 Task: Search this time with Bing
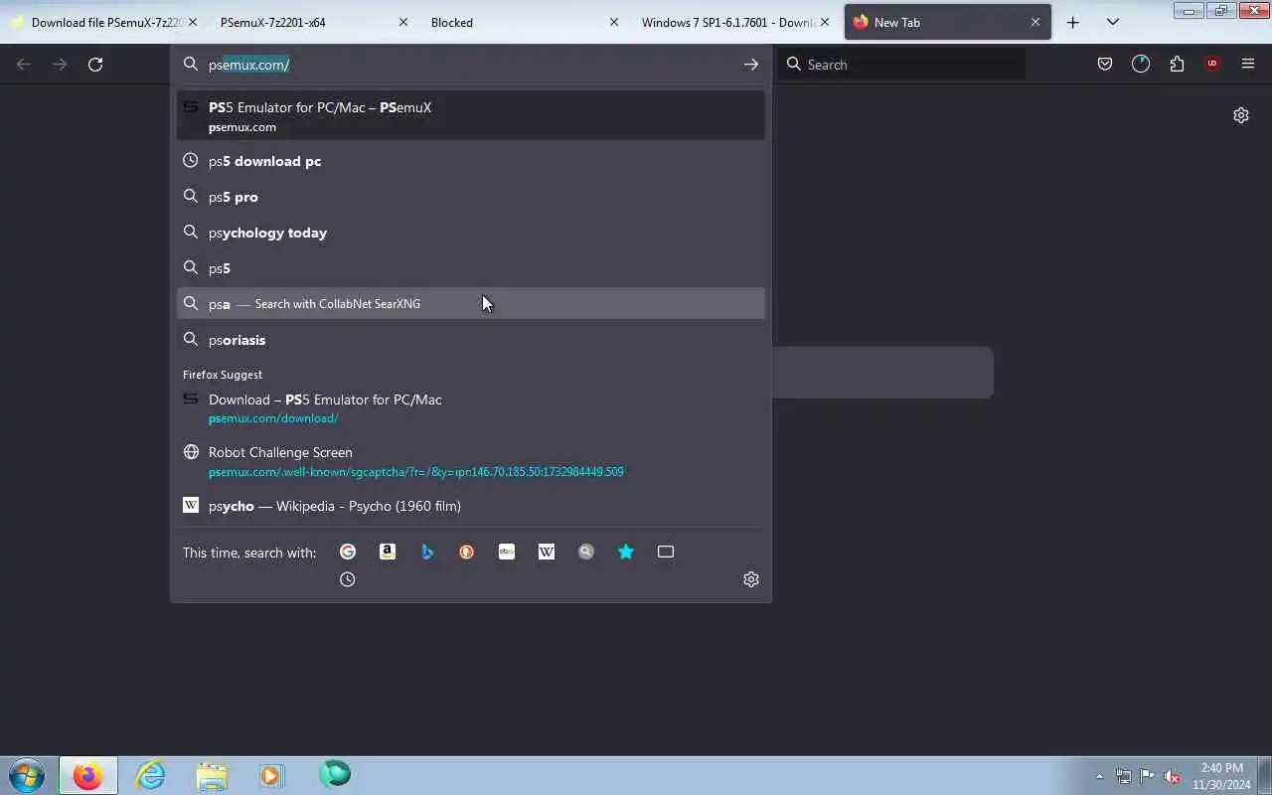(x=427, y=552)
